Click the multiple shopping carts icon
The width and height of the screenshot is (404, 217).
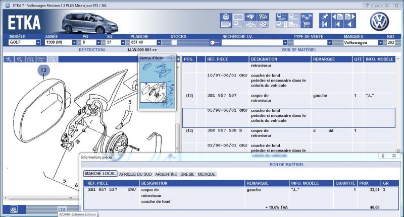[x=307, y=17]
